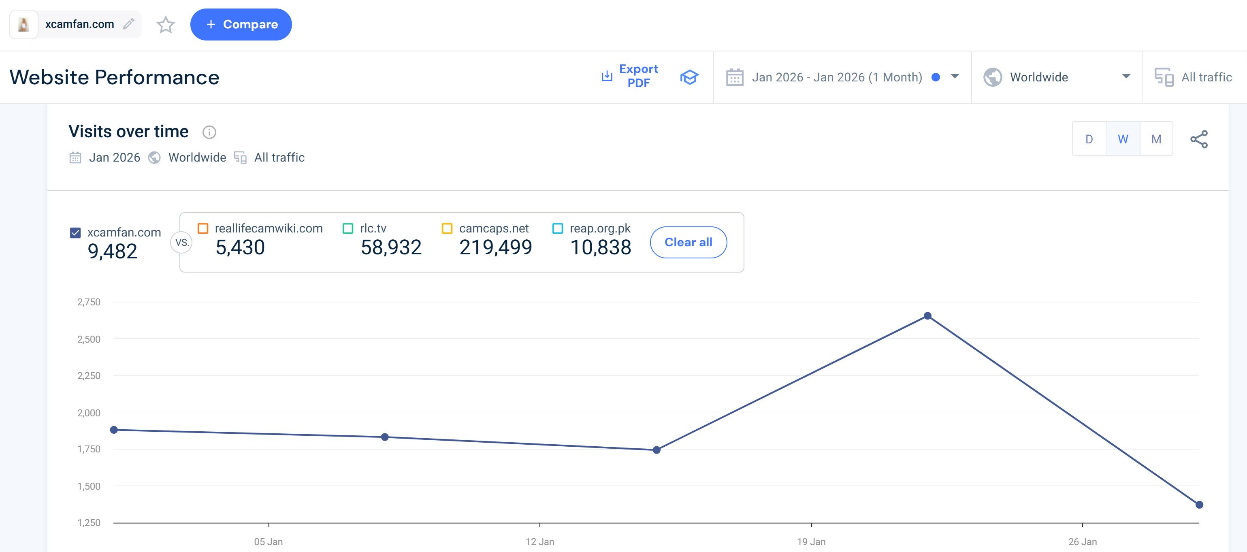Click the peak data point on the chart

pyautogui.click(x=927, y=316)
